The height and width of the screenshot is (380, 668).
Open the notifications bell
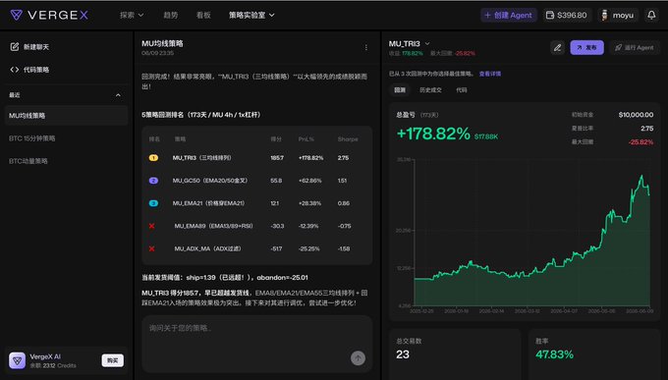(651, 15)
